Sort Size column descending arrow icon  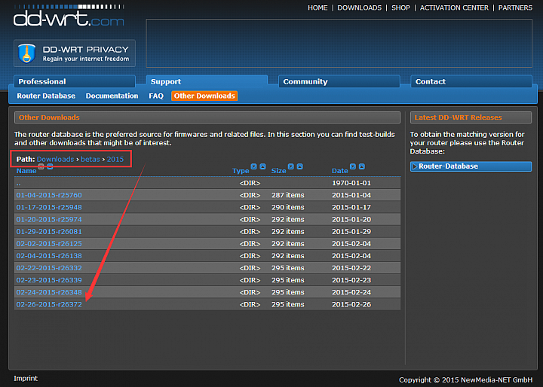pos(291,166)
